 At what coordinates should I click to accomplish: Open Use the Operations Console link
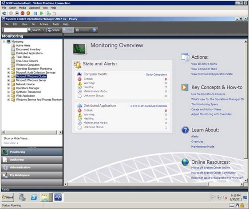[208, 94]
